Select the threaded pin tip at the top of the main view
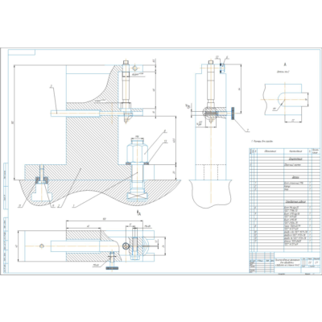Screen dimensions: 322x322 coord(126,63)
